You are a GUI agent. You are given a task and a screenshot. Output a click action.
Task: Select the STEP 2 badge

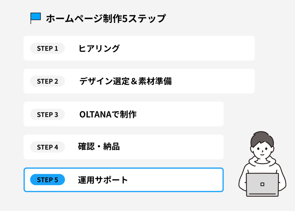pyautogui.click(x=48, y=81)
